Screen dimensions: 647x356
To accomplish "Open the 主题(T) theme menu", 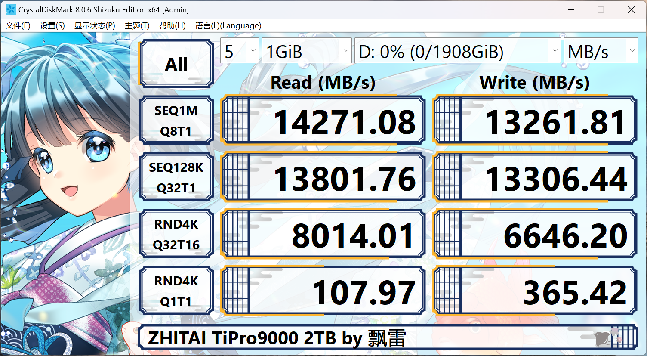I will tap(137, 25).
